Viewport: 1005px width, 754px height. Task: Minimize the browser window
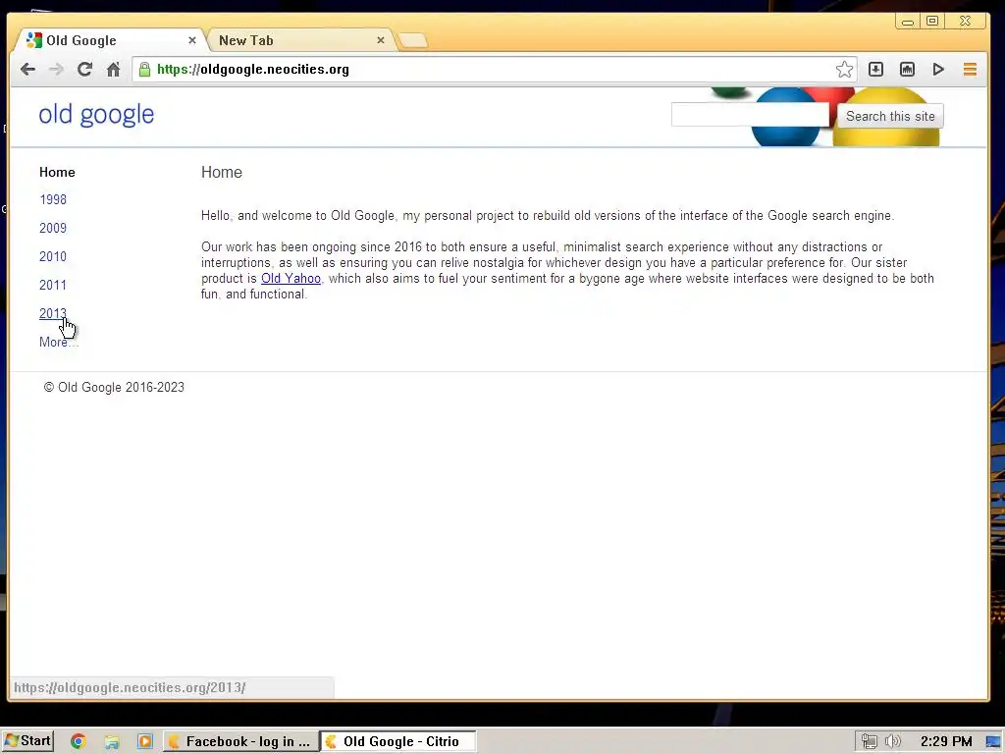click(908, 22)
